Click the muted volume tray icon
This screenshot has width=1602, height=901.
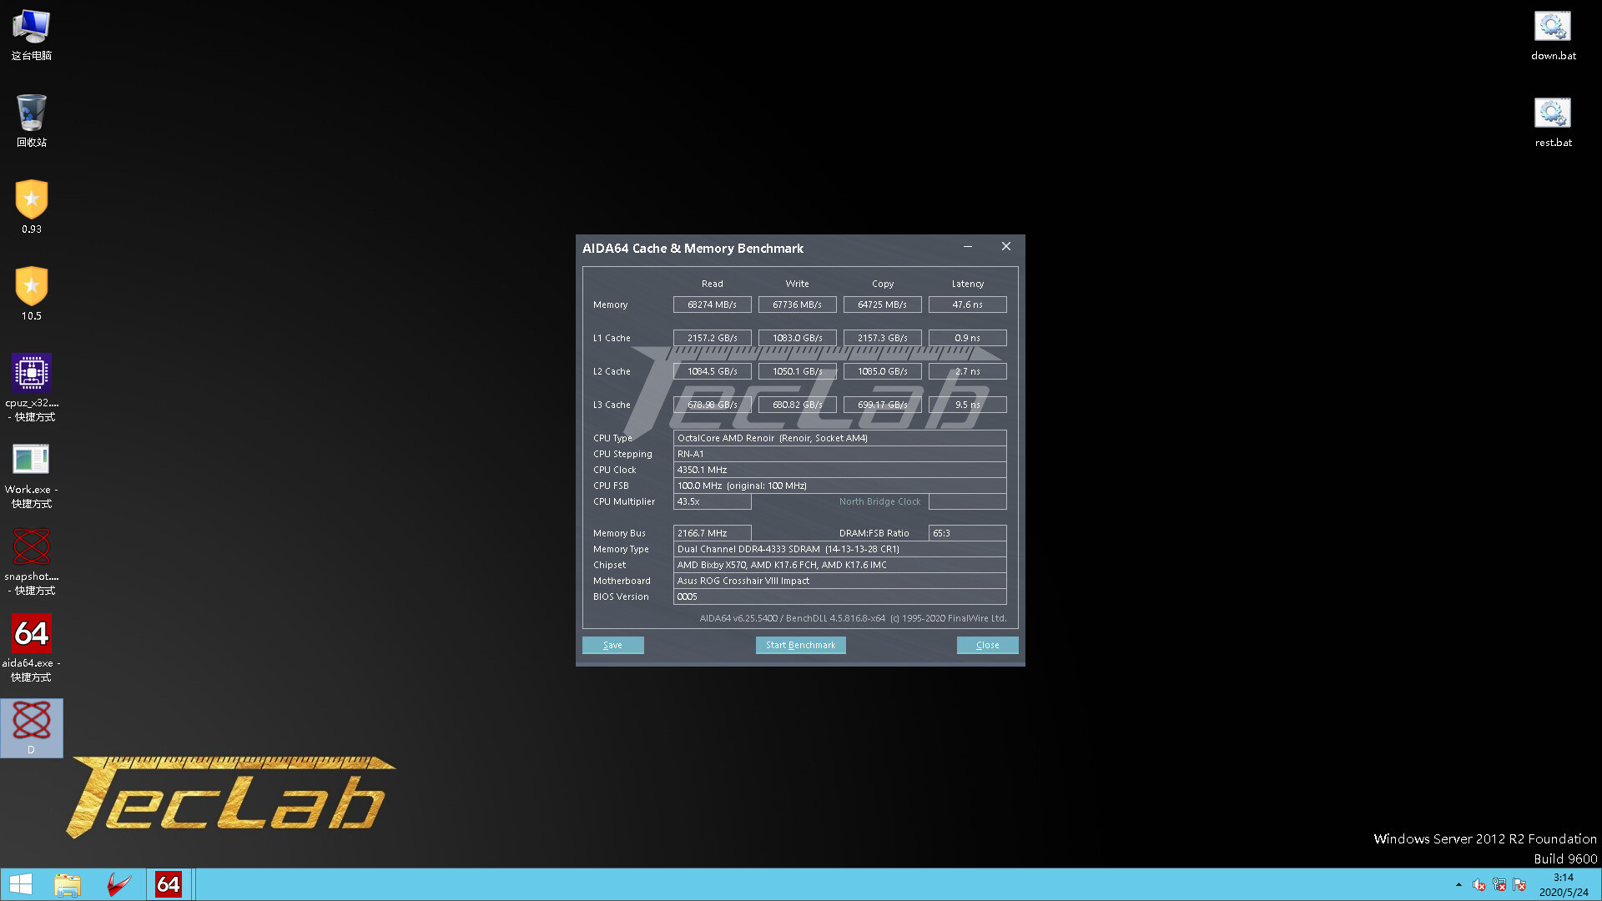tap(1479, 884)
